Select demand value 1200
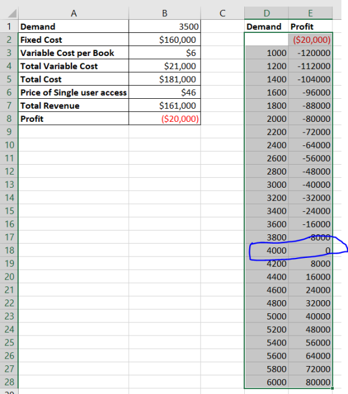The height and width of the screenshot is (394, 348). click(267, 66)
